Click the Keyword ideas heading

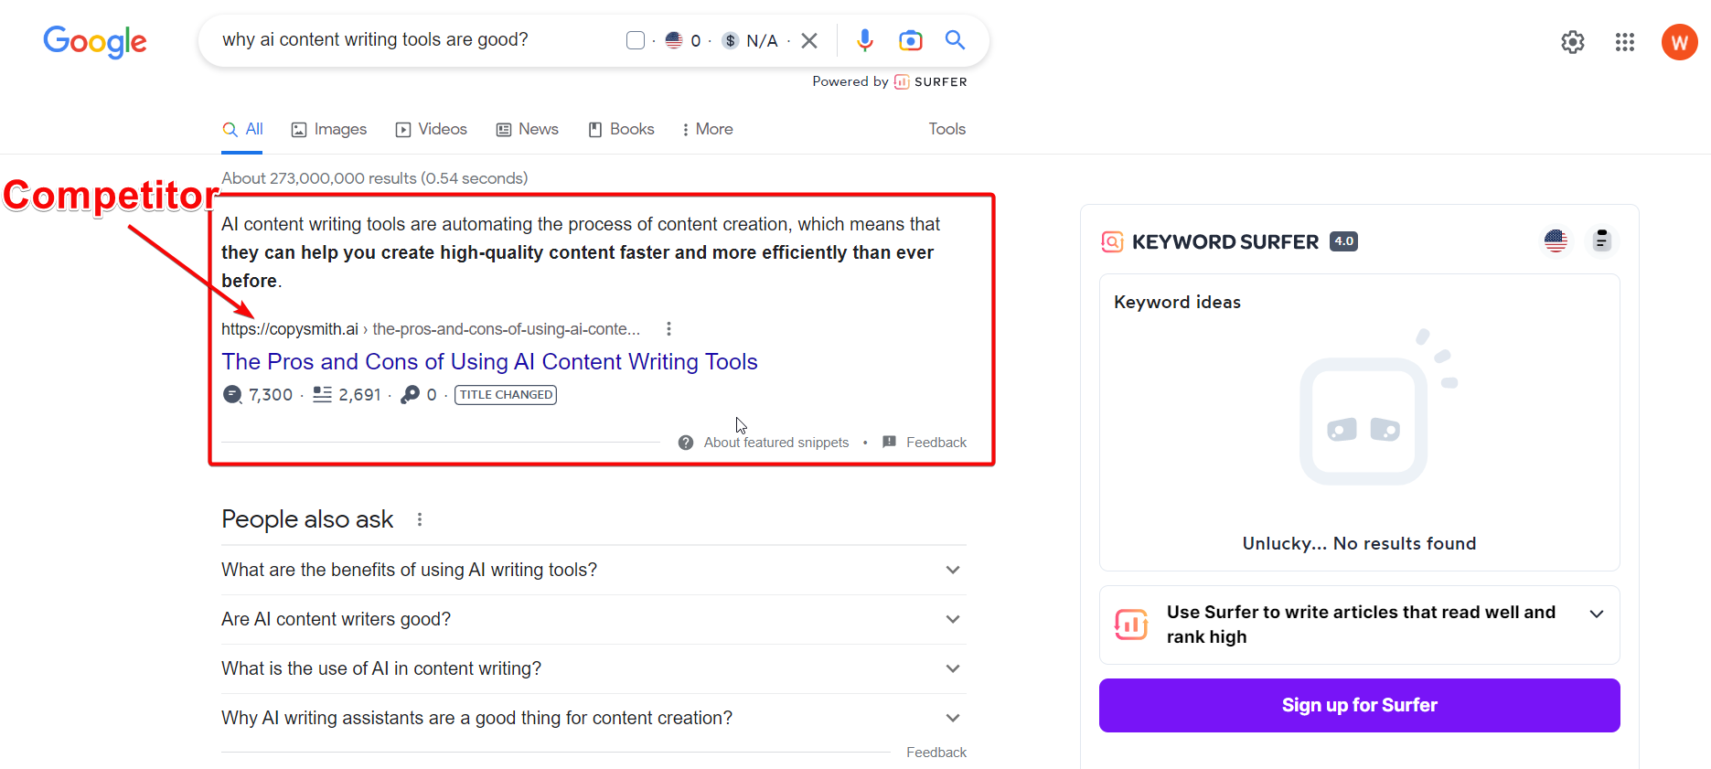pos(1177,302)
